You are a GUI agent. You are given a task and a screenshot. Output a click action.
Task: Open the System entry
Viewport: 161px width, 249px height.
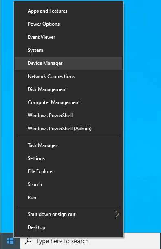tap(68, 50)
